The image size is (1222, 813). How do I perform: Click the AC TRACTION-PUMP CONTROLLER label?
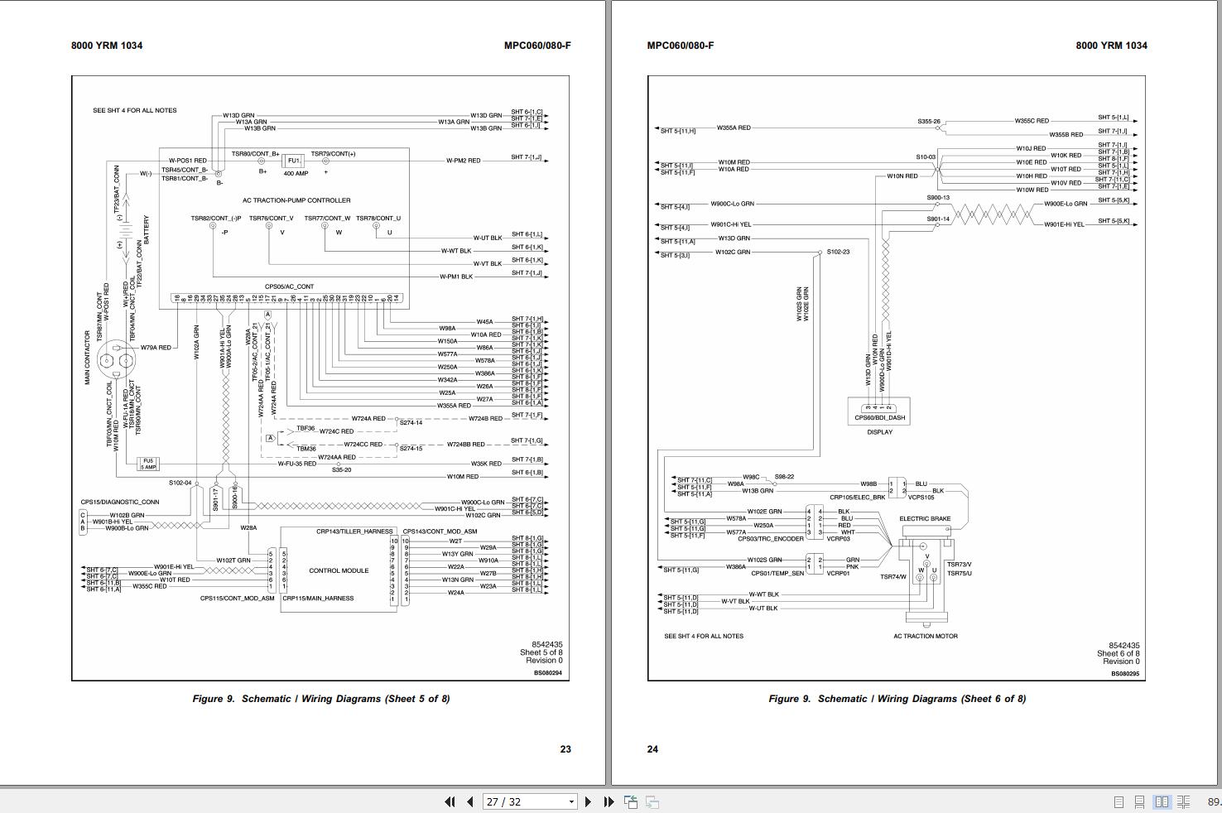(x=296, y=200)
